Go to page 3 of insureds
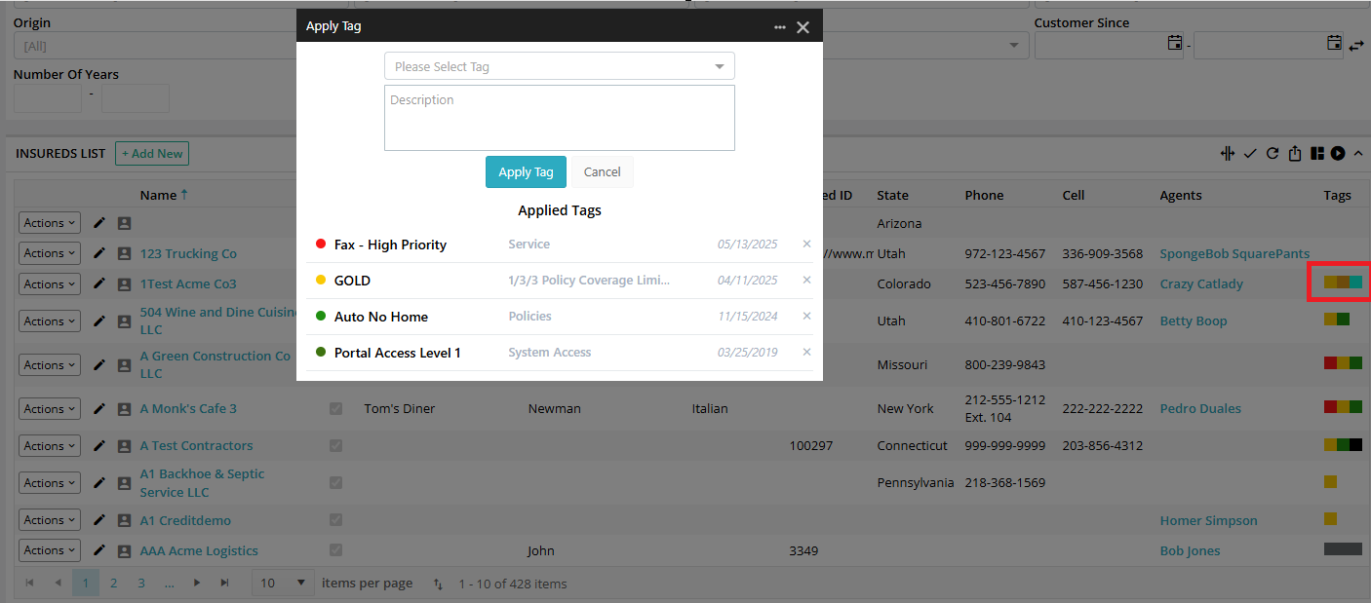Screen dimensions: 1371x603 (140, 583)
